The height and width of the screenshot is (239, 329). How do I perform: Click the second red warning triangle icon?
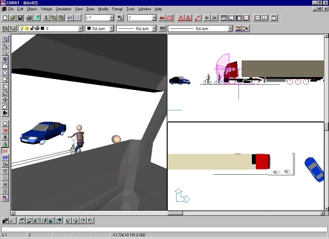pos(188,18)
